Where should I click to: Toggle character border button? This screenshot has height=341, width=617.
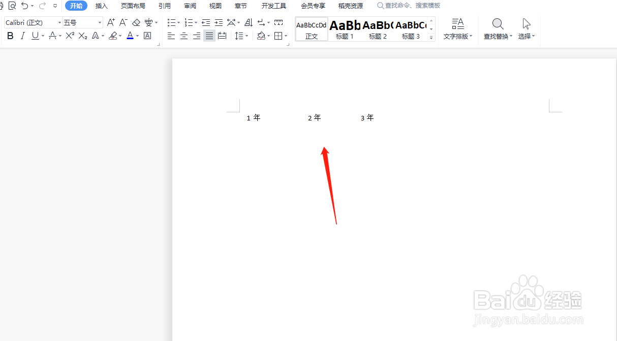pyautogui.click(x=147, y=36)
